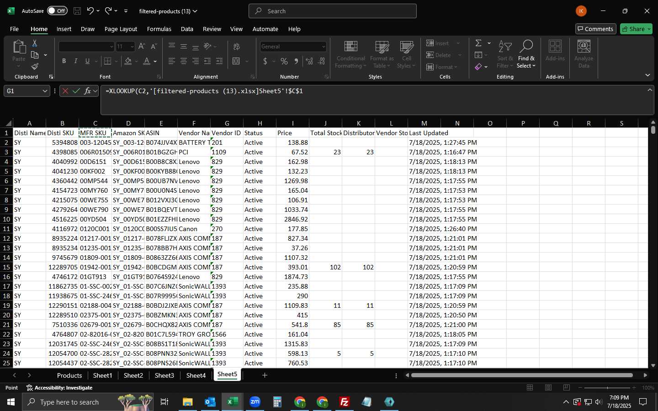Click the Accessibility: Investigate status item
The width and height of the screenshot is (658, 411).
pyautogui.click(x=59, y=388)
